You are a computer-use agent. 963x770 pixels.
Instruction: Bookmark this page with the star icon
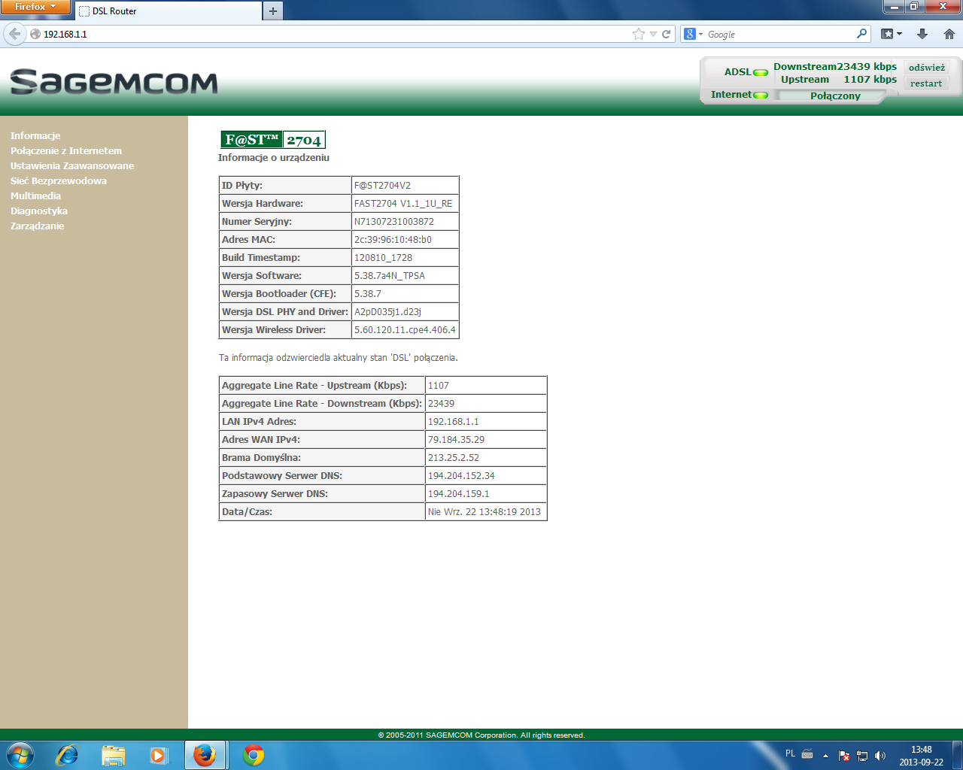[639, 34]
